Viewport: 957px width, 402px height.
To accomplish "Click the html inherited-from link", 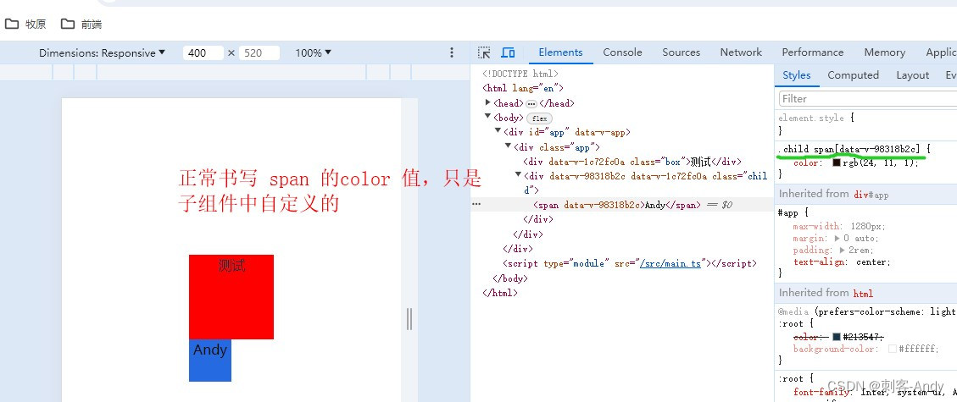I will click(x=863, y=293).
